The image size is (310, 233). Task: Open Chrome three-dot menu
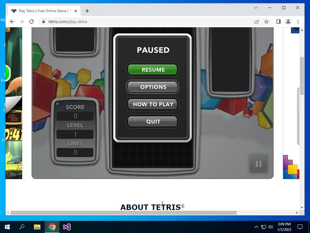[x=298, y=22]
